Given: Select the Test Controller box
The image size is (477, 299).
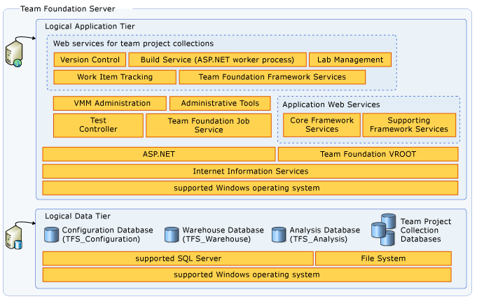Looking at the screenshot, I should [x=97, y=125].
